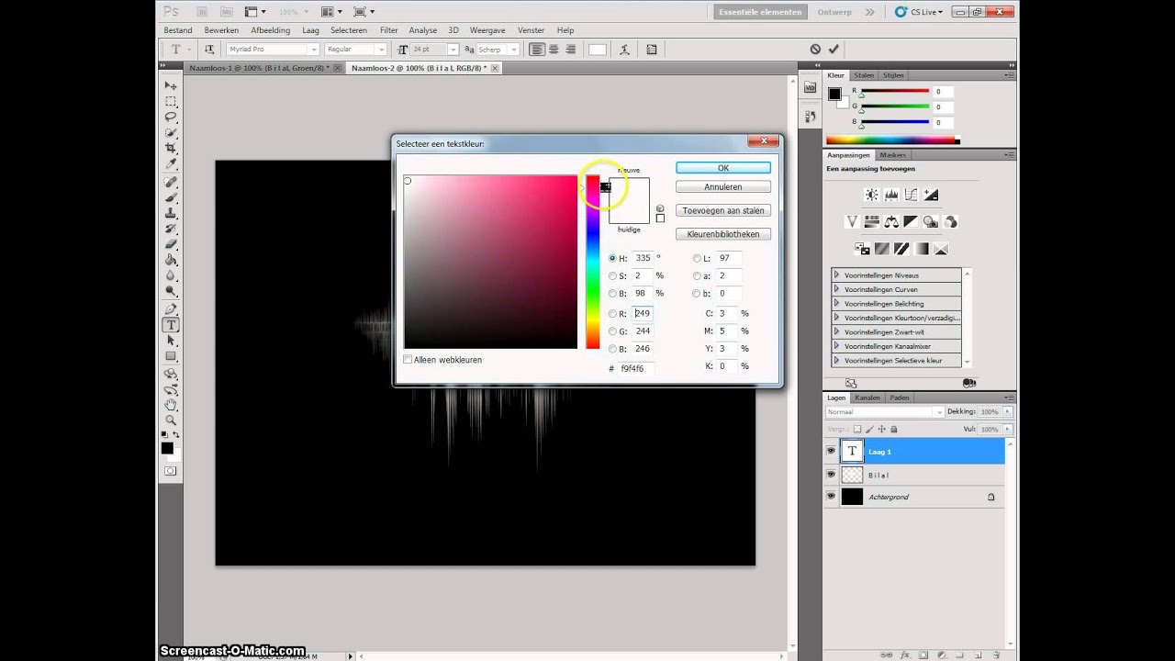1175x661 pixels.
Task: Select the Paint Bucket tool
Action: pos(171,260)
